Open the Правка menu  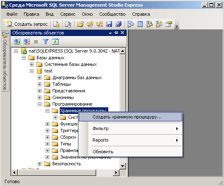(x=32, y=14)
